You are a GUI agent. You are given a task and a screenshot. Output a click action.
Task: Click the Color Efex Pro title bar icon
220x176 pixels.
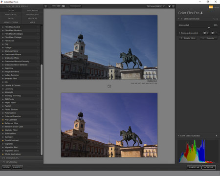2,2
